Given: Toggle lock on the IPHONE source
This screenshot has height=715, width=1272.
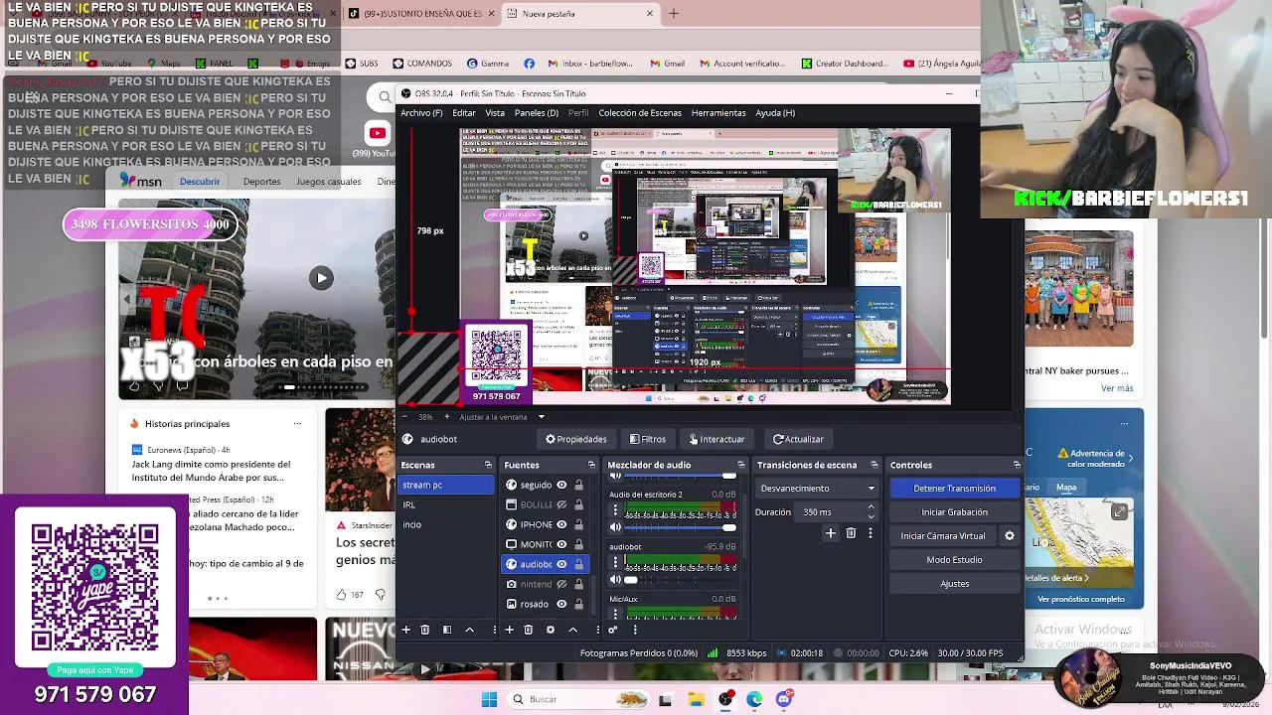Looking at the screenshot, I should pos(578,524).
